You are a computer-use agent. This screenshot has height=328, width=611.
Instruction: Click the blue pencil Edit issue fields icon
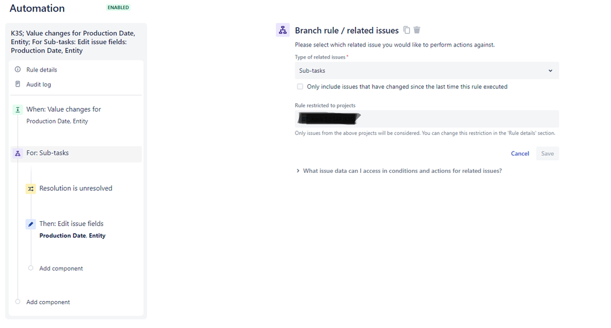tap(31, 224)
